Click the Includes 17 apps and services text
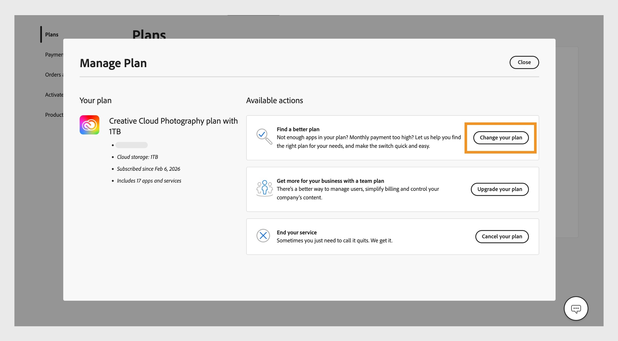This screenshot has height=341, width=618. click(x=149, y=181)
